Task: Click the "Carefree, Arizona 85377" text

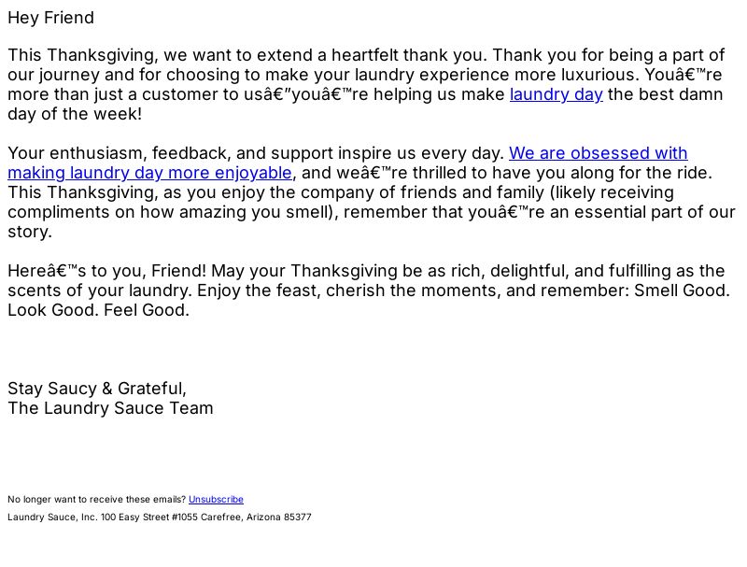Action: tap(256, 517)
